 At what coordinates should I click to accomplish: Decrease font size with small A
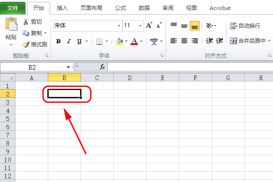(x=159, y=25)
